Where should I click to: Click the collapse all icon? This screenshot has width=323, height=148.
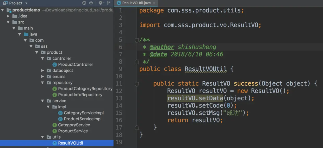(x=91, y=3)
